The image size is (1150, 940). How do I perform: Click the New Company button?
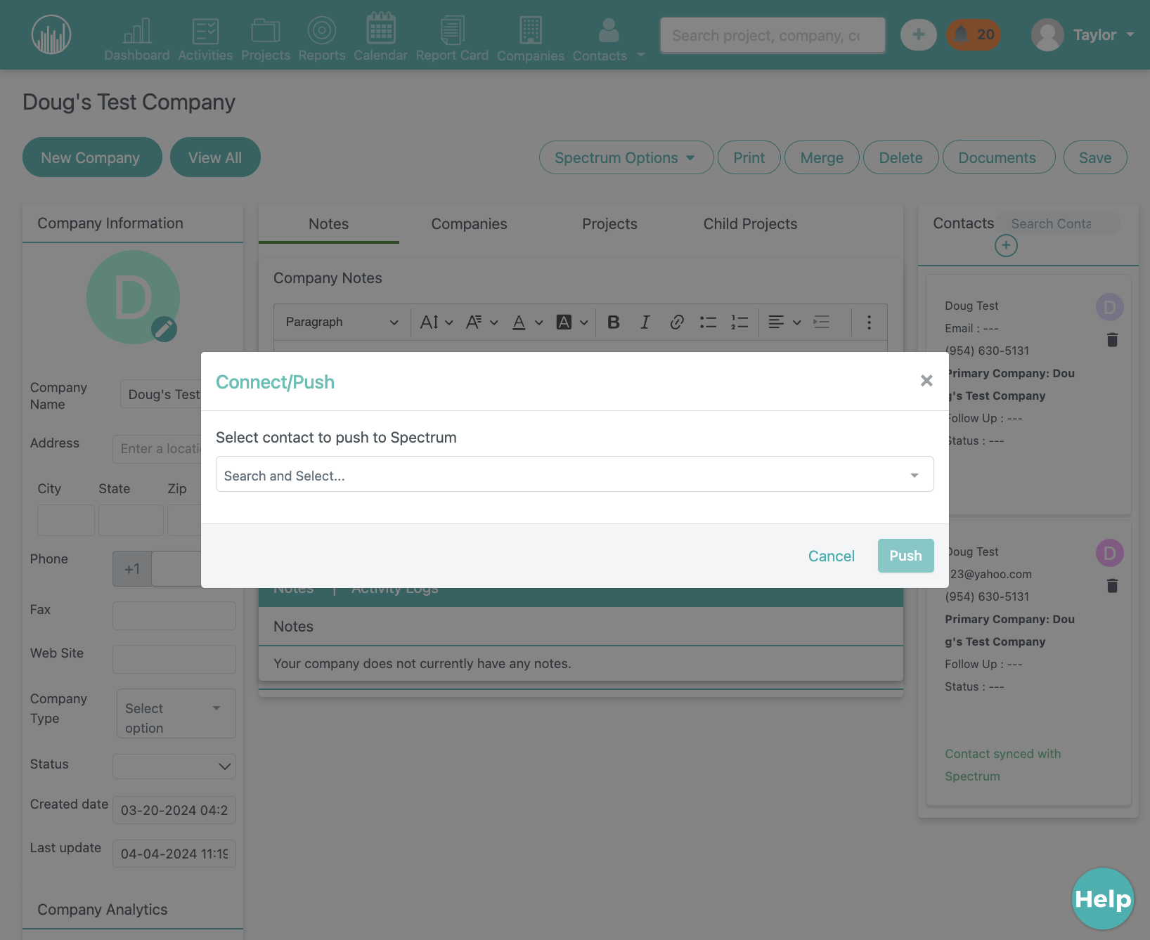pyautogui.click(x=92, y=157)
